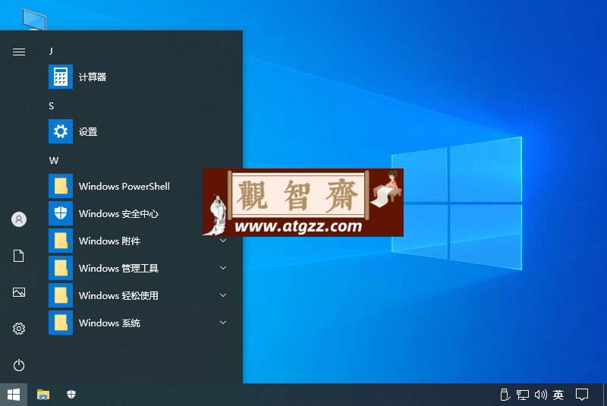Image resolution: width=607 pixels, height=406 pixels.
Task: Click the W letter group header
Action: [54, 161]
